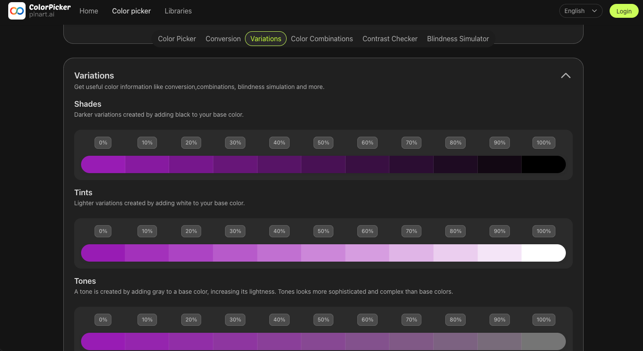The image size is (643, 351).
Task: Go to Home in the top navigation
Action: point(88,11)
